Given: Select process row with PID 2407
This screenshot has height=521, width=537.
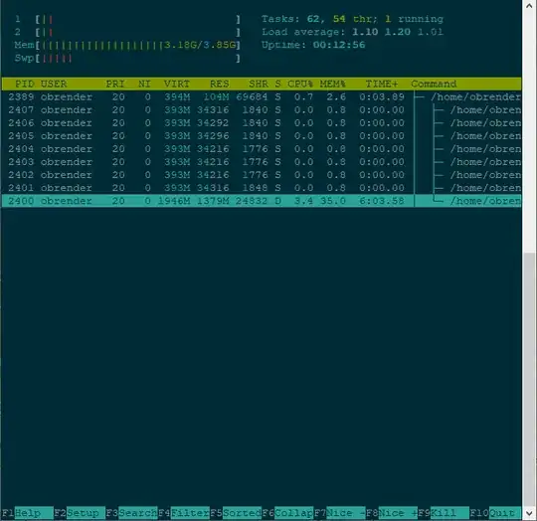Looking at the screenshot, I should coord(262,110).
